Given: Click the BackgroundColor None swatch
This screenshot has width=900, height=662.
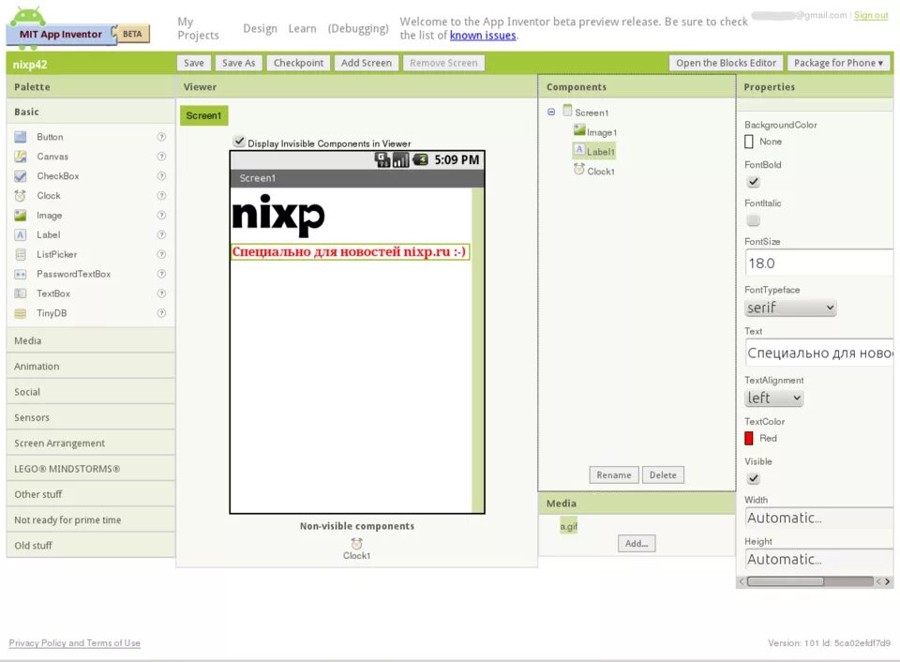Looking at the screenshot, I should point(749,142).
